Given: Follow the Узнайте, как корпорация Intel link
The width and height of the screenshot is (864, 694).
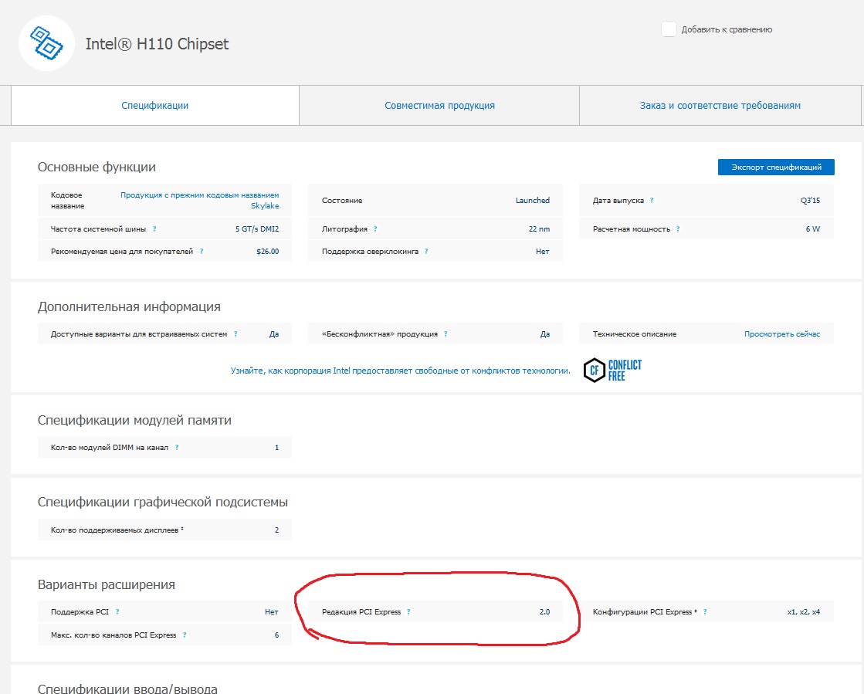Looking at the screenshot, I should [x=401, y=371].
